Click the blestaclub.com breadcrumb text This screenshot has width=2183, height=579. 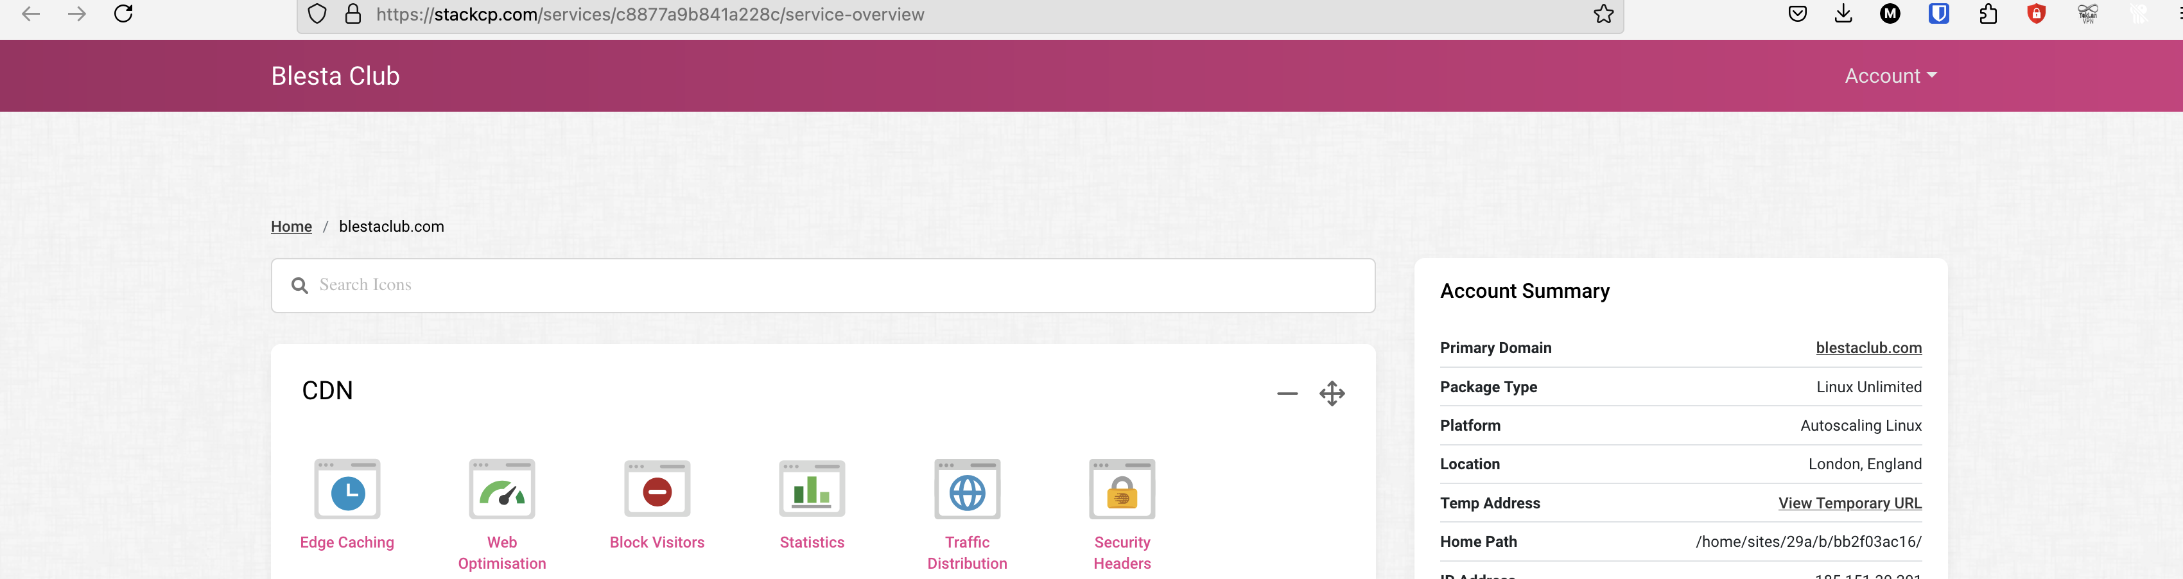tap(392, 227)
